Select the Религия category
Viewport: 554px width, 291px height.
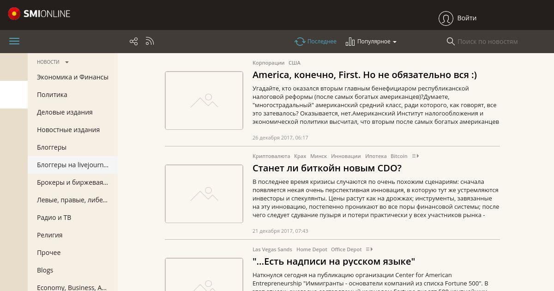(x=72, y=235)
